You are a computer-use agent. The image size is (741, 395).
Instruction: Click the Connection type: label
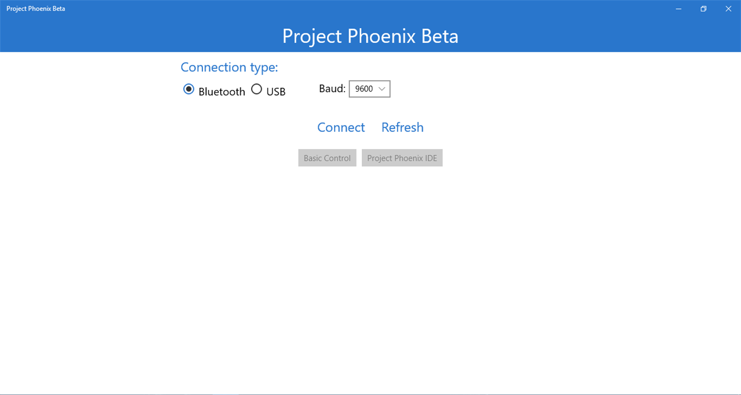tap(229, 67)
